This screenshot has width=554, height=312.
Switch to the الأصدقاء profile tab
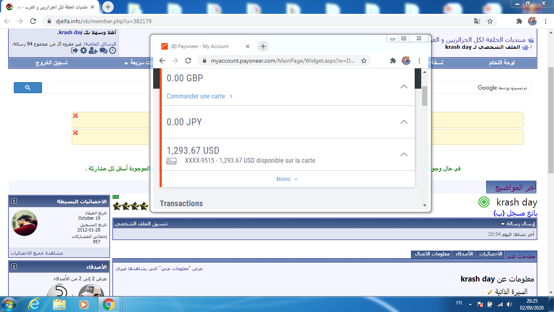coord(464,254)
